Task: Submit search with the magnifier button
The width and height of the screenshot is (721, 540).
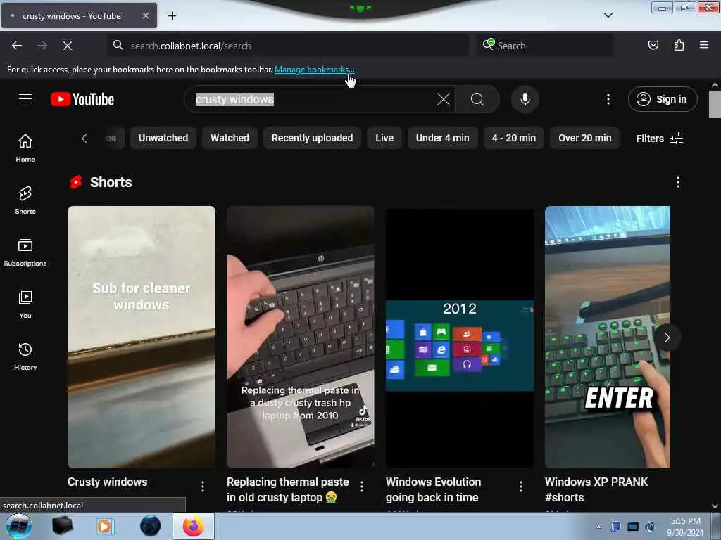Action: coord(477,99)
